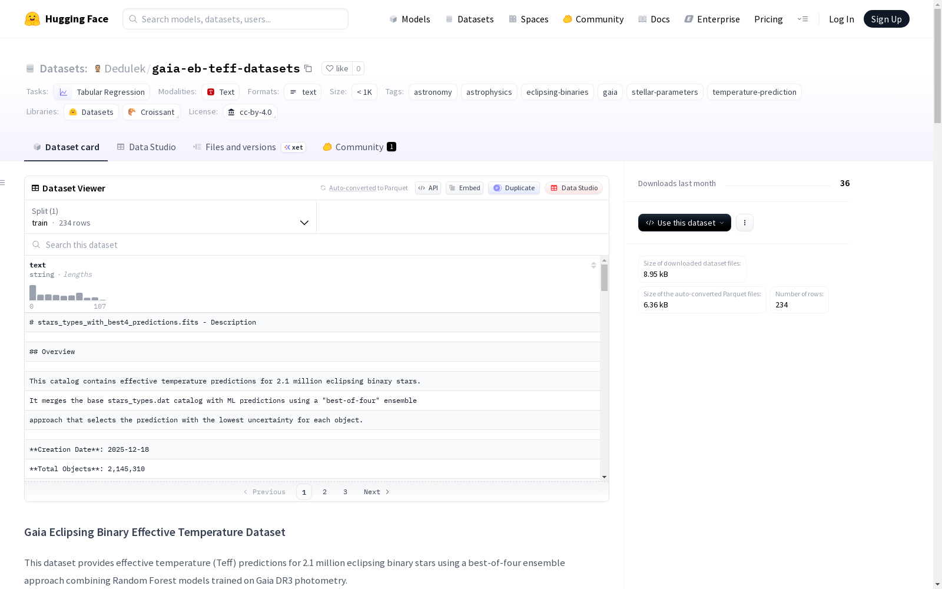Viewport: 942px width, 589px height.
Task: Expand the Split train dropdown
Action: tap(170, 217)
